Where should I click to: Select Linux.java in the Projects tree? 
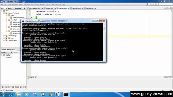[x=16, y=29]
